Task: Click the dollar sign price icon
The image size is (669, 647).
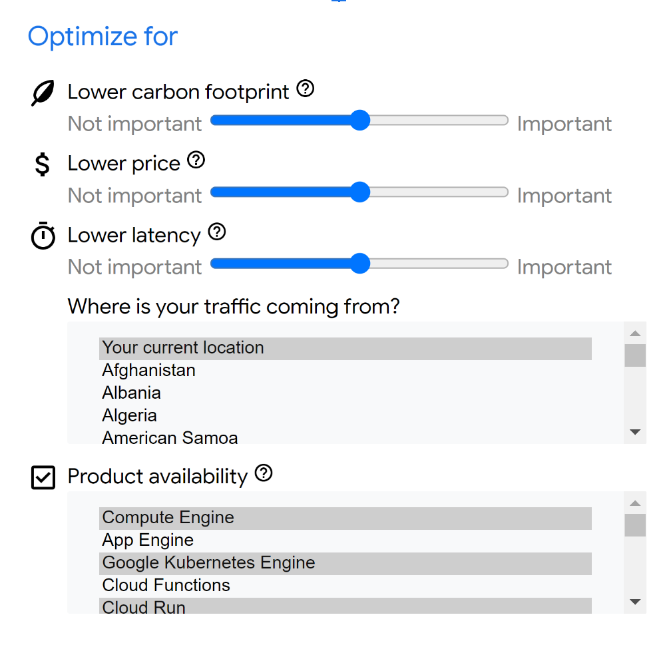Action: [x=42, y=164]
